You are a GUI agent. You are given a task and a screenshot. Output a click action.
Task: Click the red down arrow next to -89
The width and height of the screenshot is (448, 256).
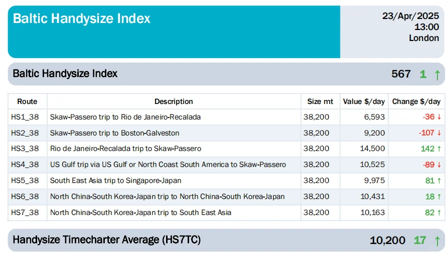[x=439, y=164]
